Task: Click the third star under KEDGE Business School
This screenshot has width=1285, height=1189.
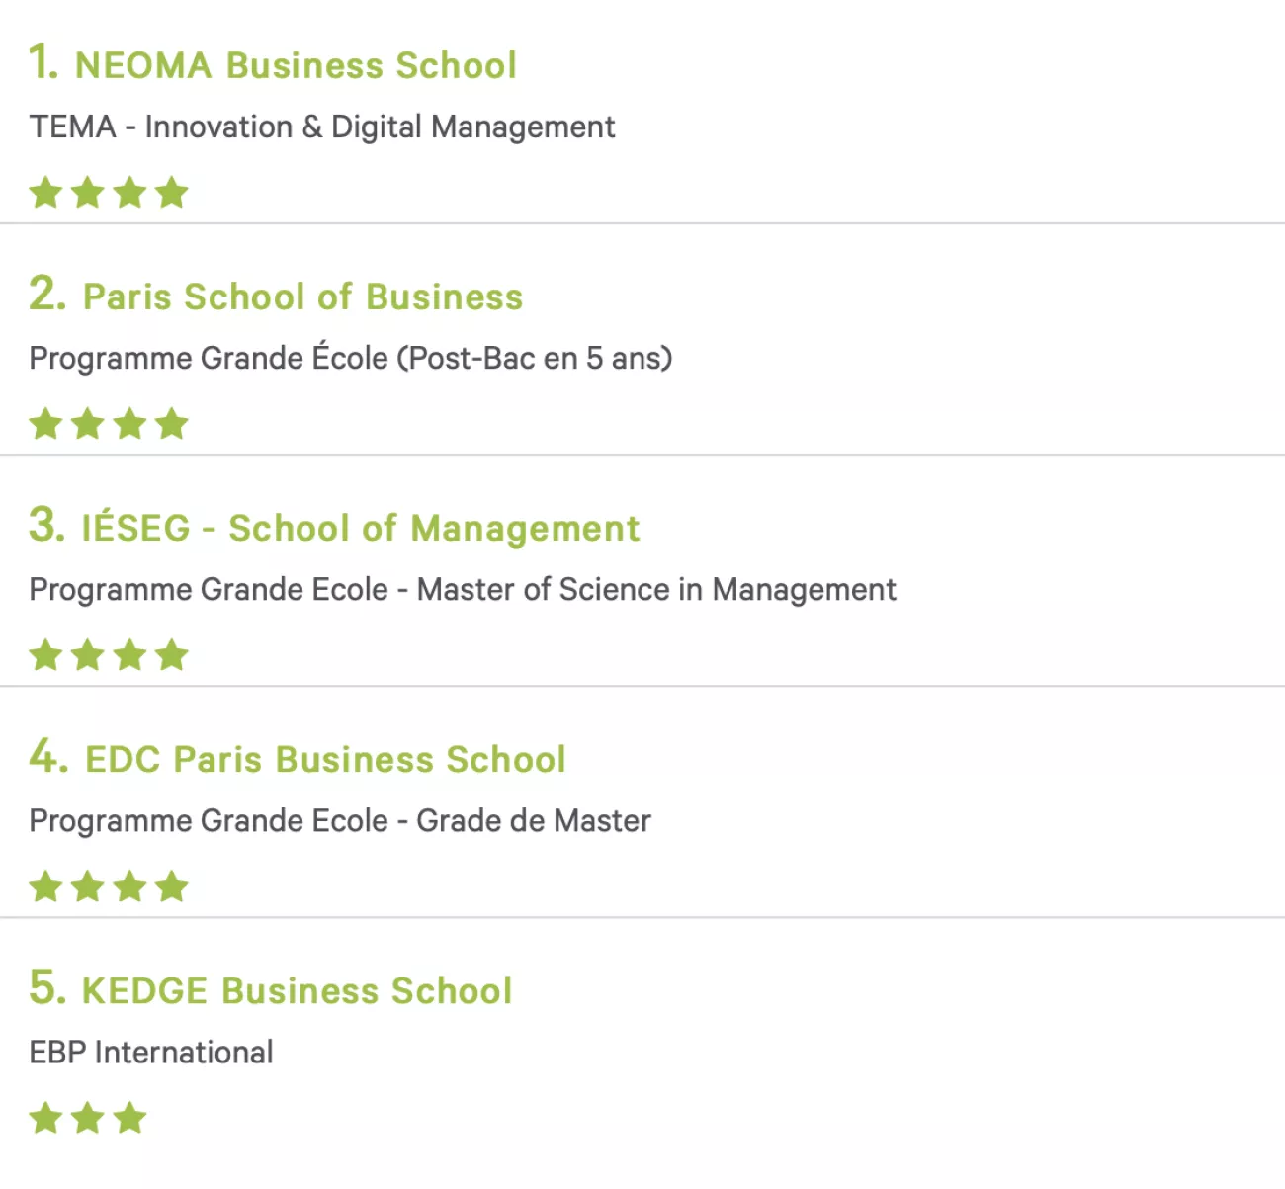Action: [x=129, y=1118]
